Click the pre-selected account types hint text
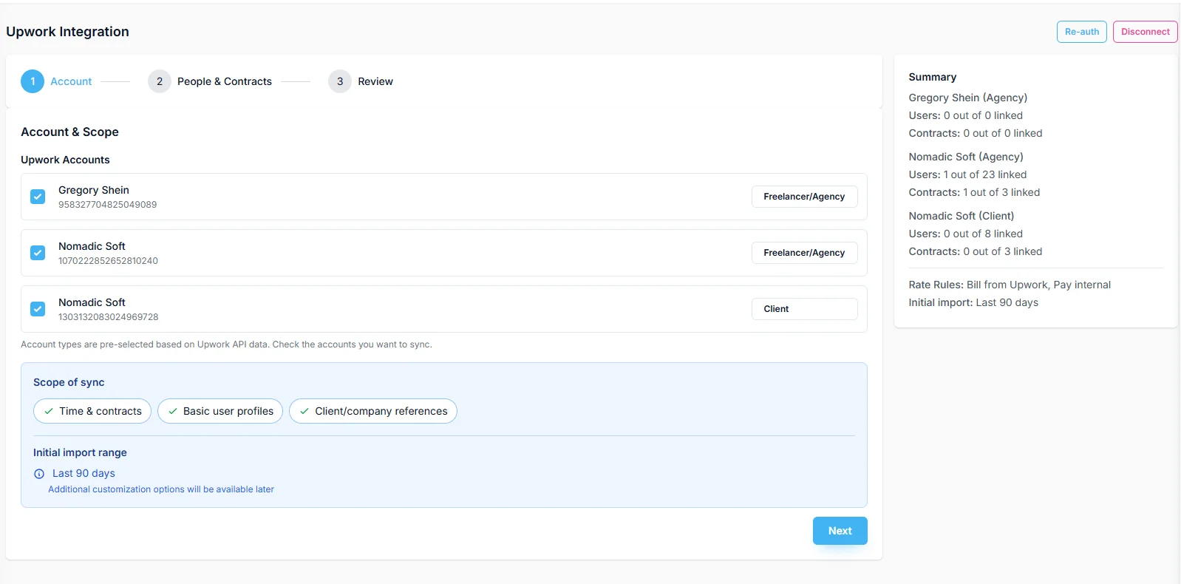 tap(226, 344)
